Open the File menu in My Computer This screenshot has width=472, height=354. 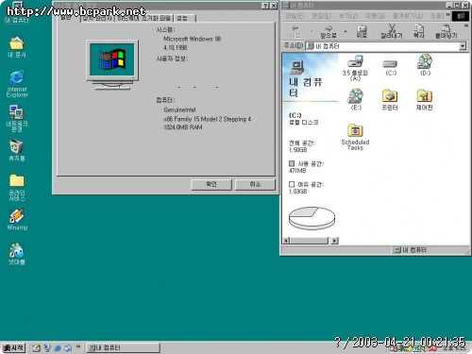[x=295, y=16]
